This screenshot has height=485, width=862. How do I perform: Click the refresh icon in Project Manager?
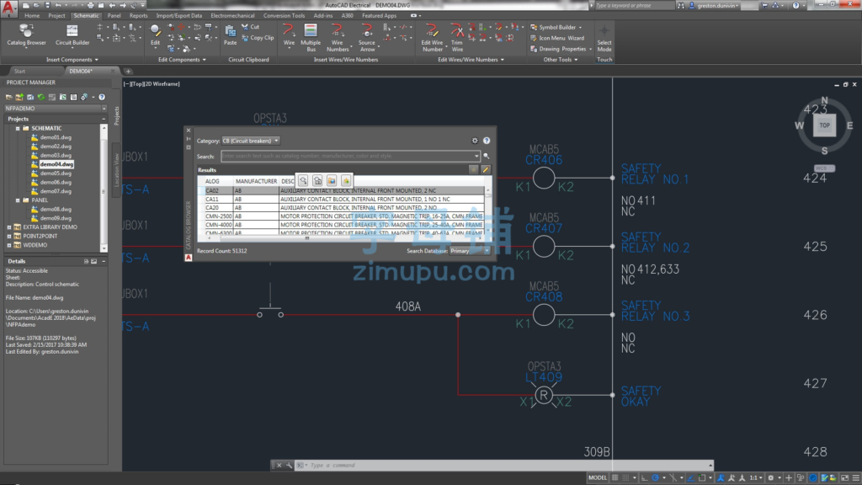pos(41,98)
